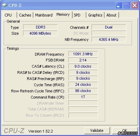Viewport: 140px width, 136px height.
Task: Click the CPU-Z title bar icon
Action: 4,5
